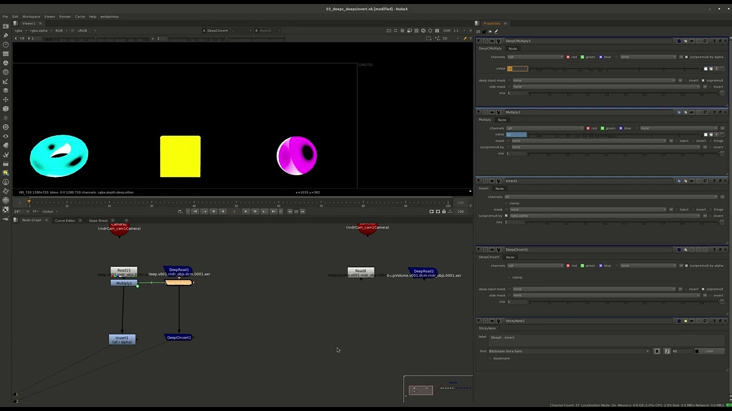The width and height of the screenshot is (732, 411).
Task: Click value field in Multiply1 panel
Action: tap(516, 135)
